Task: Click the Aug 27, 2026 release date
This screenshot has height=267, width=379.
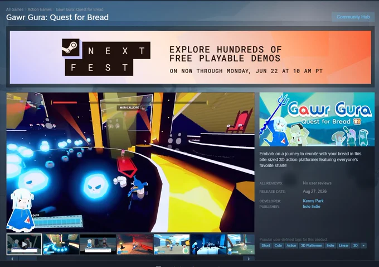Action: point(314,192)
